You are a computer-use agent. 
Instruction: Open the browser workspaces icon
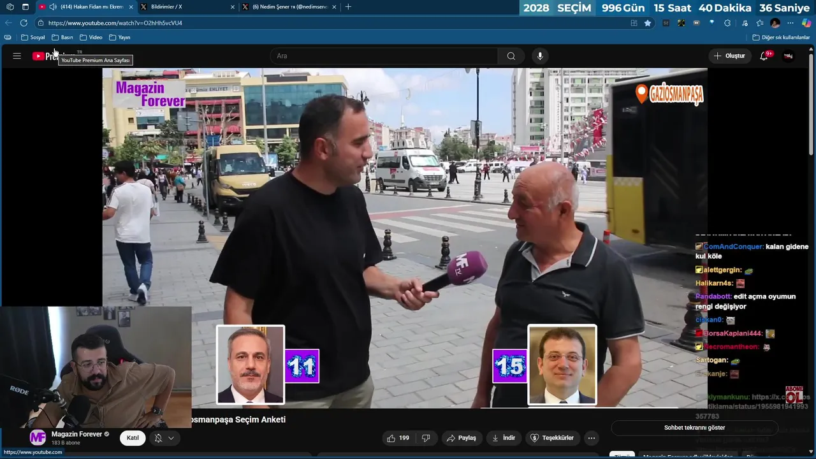pos(10,7)
